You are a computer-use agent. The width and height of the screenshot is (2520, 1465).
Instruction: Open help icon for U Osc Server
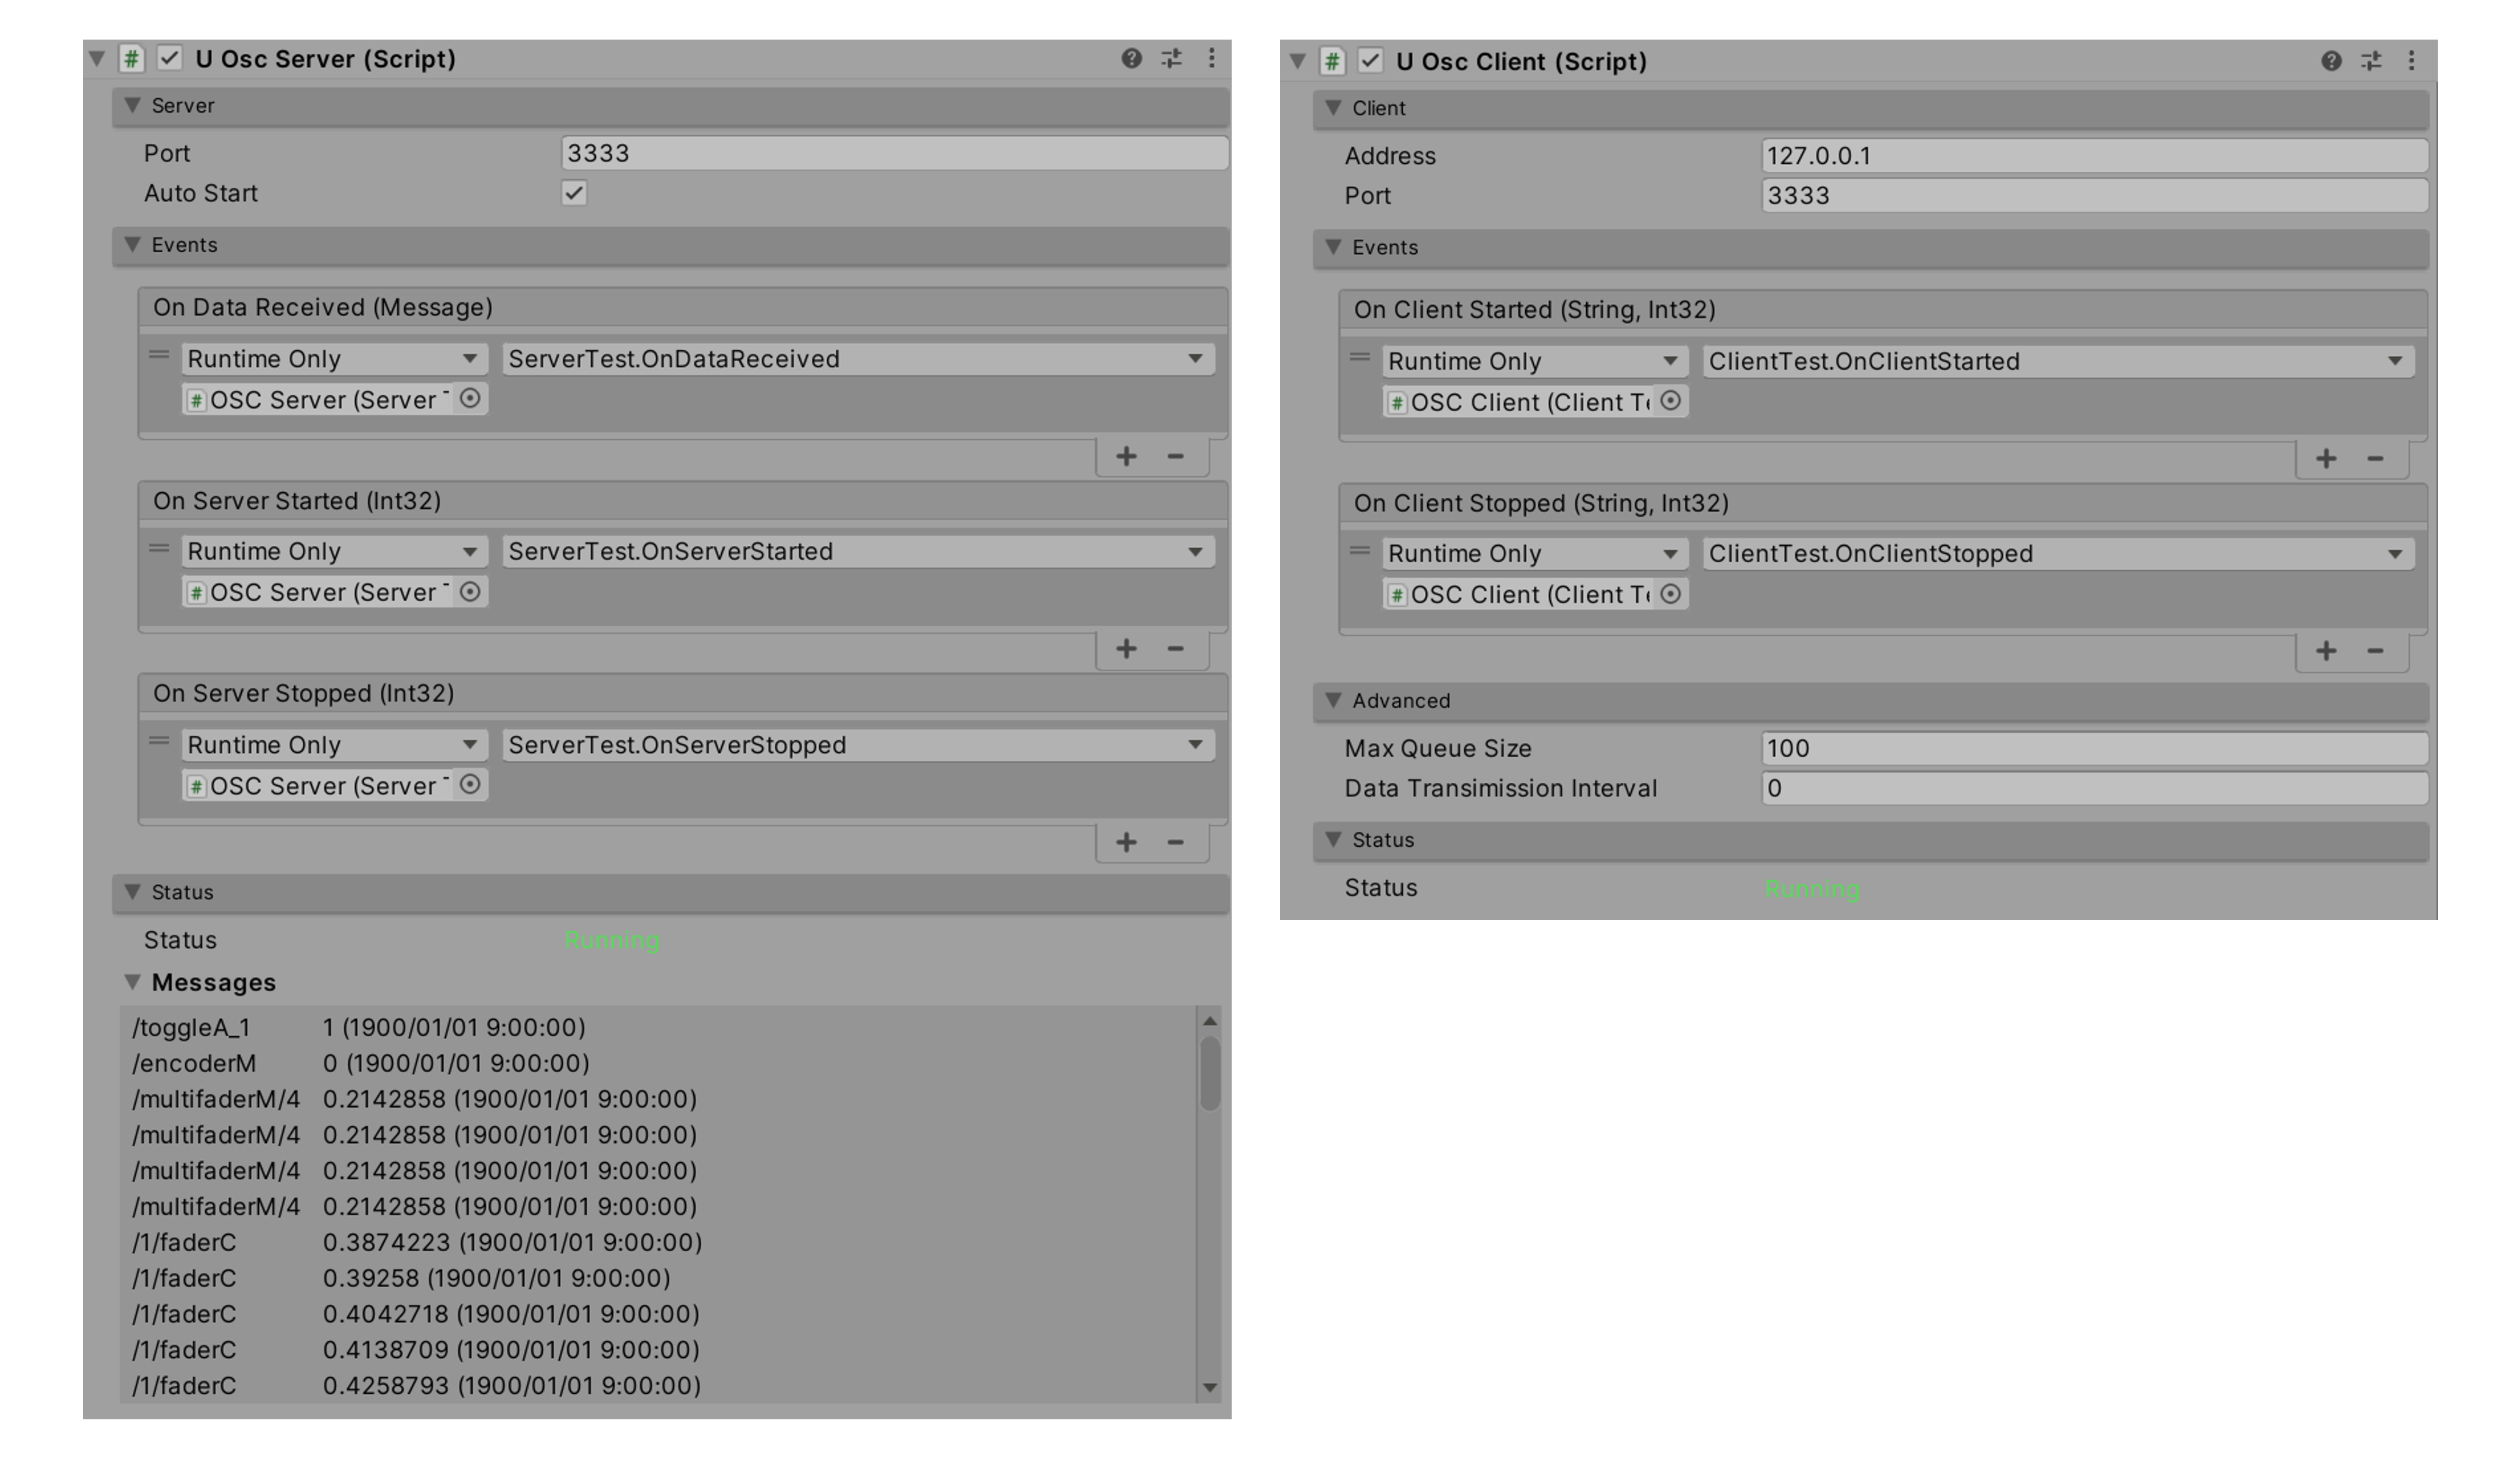(1131, 58)
